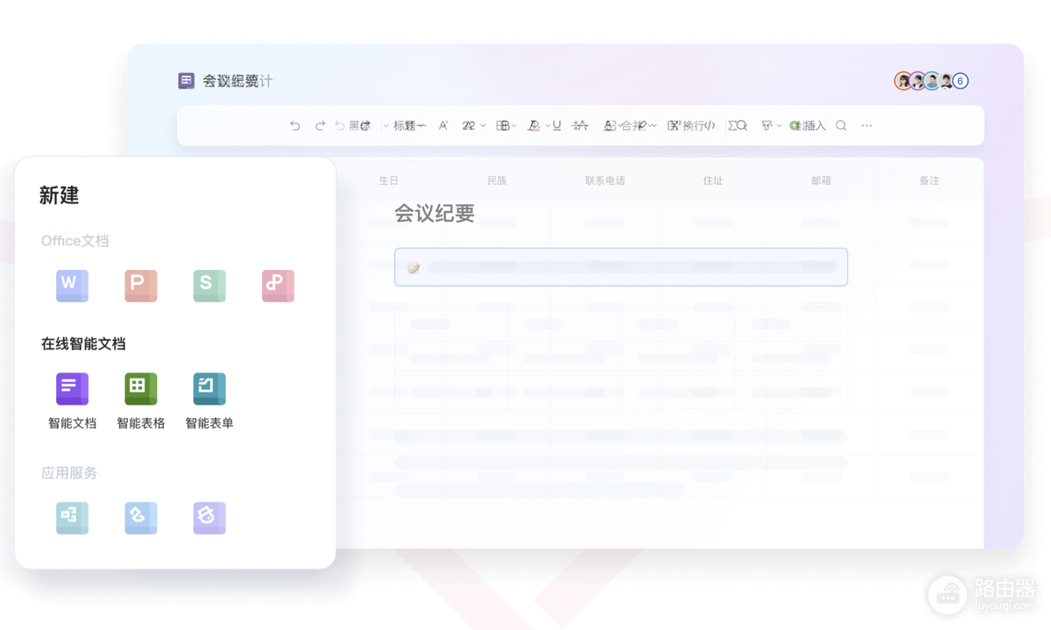Apply underline formatting with the U icon
The image size is (1051, 630).
pos(557,126)
